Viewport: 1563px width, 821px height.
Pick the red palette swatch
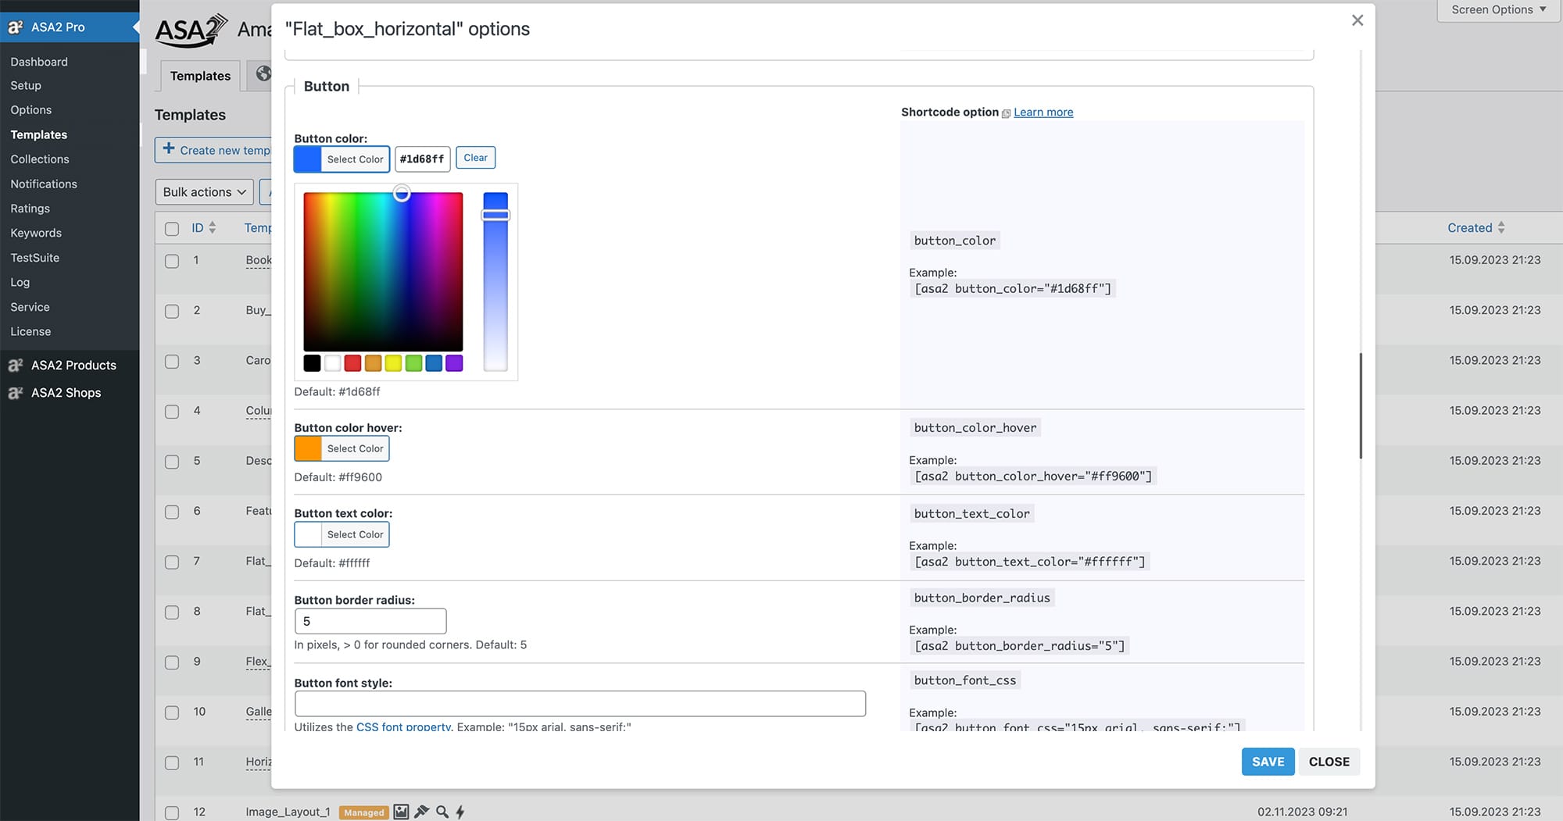coord(352,363)
